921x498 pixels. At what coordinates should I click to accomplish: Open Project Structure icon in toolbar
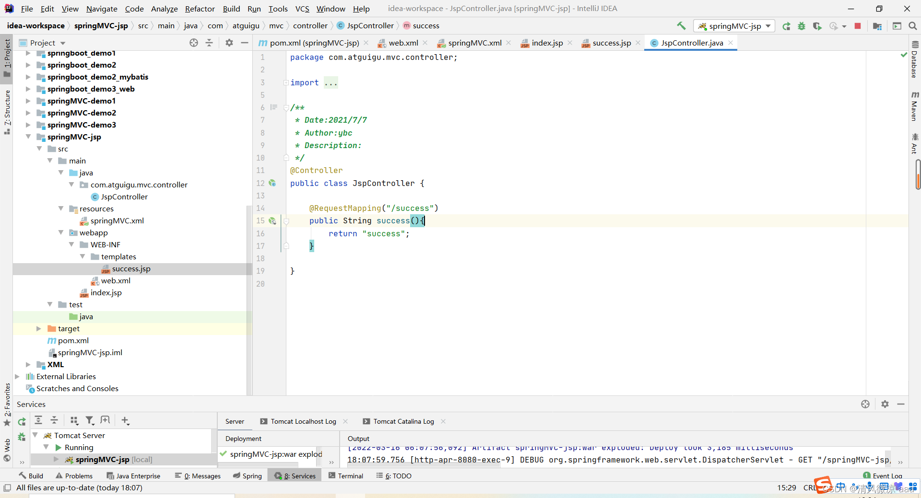tap(877, 26)
